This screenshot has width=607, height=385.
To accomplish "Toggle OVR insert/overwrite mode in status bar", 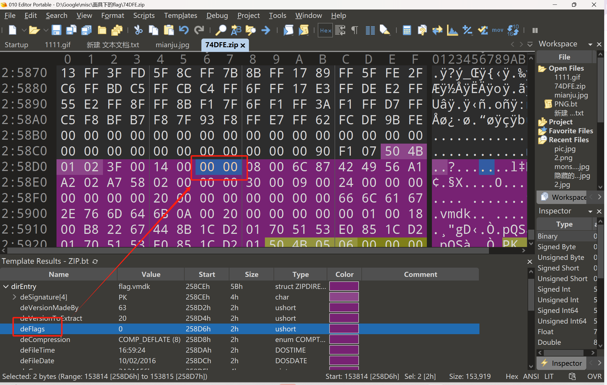I will pos(594,376).
